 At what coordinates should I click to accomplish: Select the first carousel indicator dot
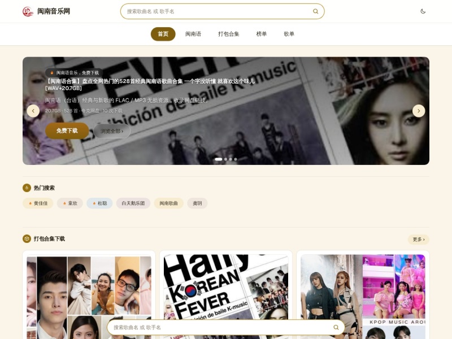click(x=219, y=159)
